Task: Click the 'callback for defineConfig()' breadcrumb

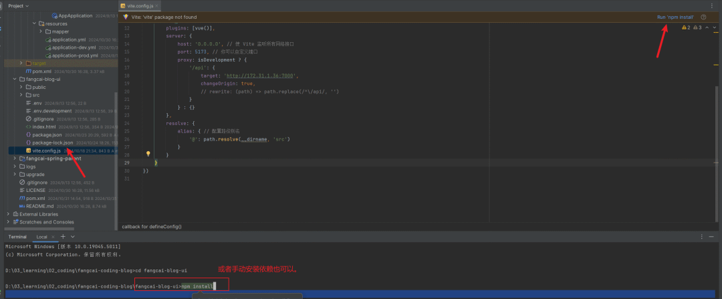Action: pos(152,227)
